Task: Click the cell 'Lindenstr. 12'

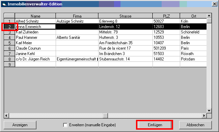Action: click(x=126, y=27)
